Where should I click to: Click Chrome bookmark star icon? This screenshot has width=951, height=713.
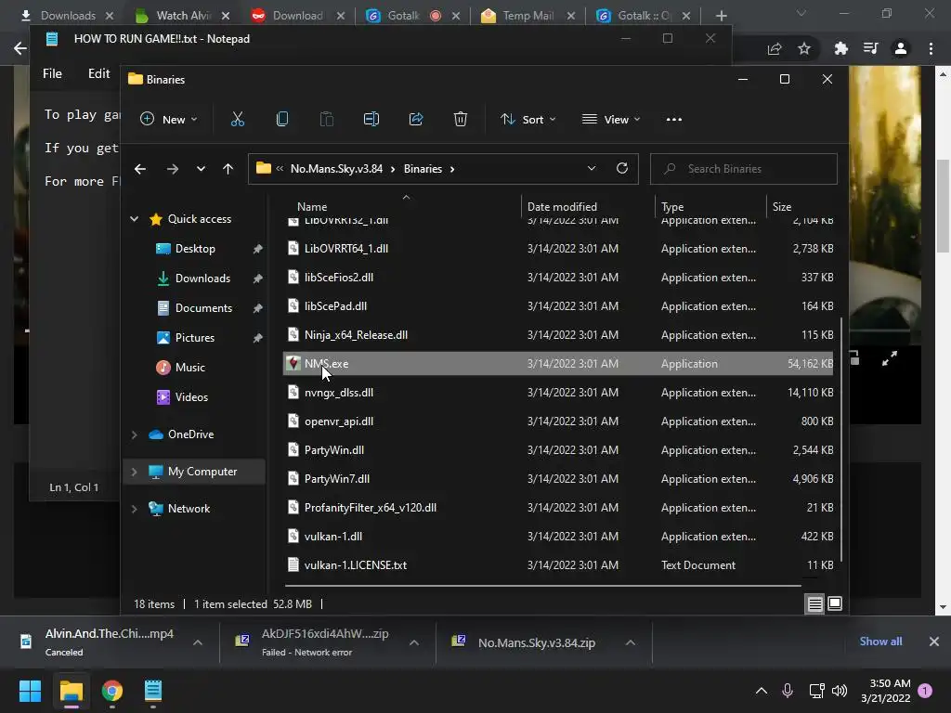point(804,48)
